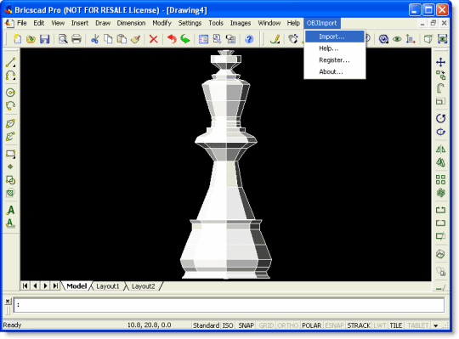Jump to first layout tab arrow
Screen dimensions: 459x339
pos(25,285)
